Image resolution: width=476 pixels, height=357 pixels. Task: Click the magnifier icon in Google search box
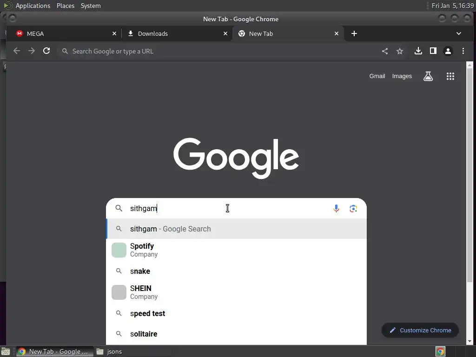click(119, 208)
